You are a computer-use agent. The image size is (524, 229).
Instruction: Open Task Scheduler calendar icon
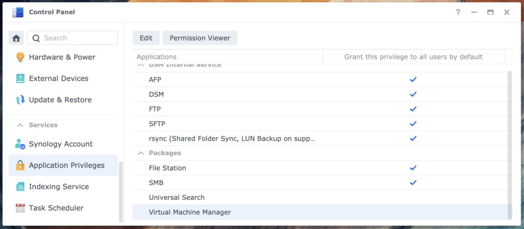click(20, 208)
